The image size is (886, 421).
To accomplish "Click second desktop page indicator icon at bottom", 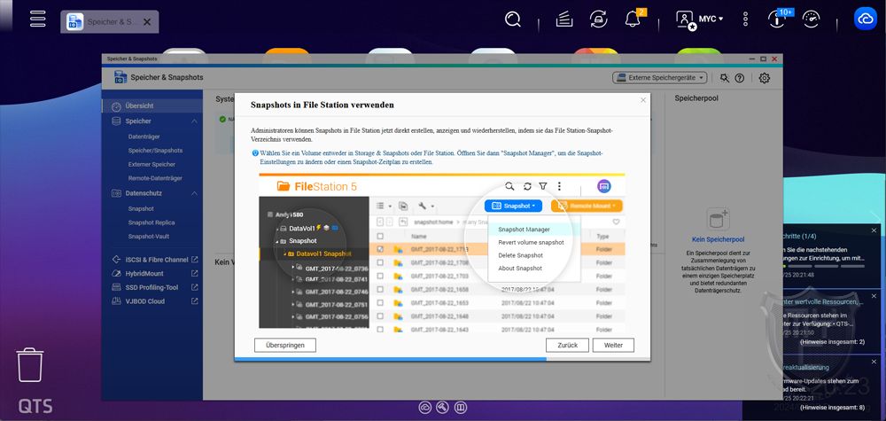I will click(443, 407).
